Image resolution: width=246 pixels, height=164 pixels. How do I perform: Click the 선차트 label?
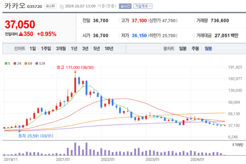pos(19,49)
